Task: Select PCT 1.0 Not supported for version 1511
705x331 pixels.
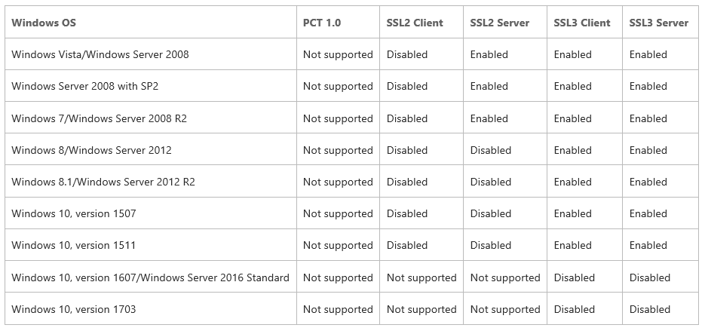Action: coord(338,245)
